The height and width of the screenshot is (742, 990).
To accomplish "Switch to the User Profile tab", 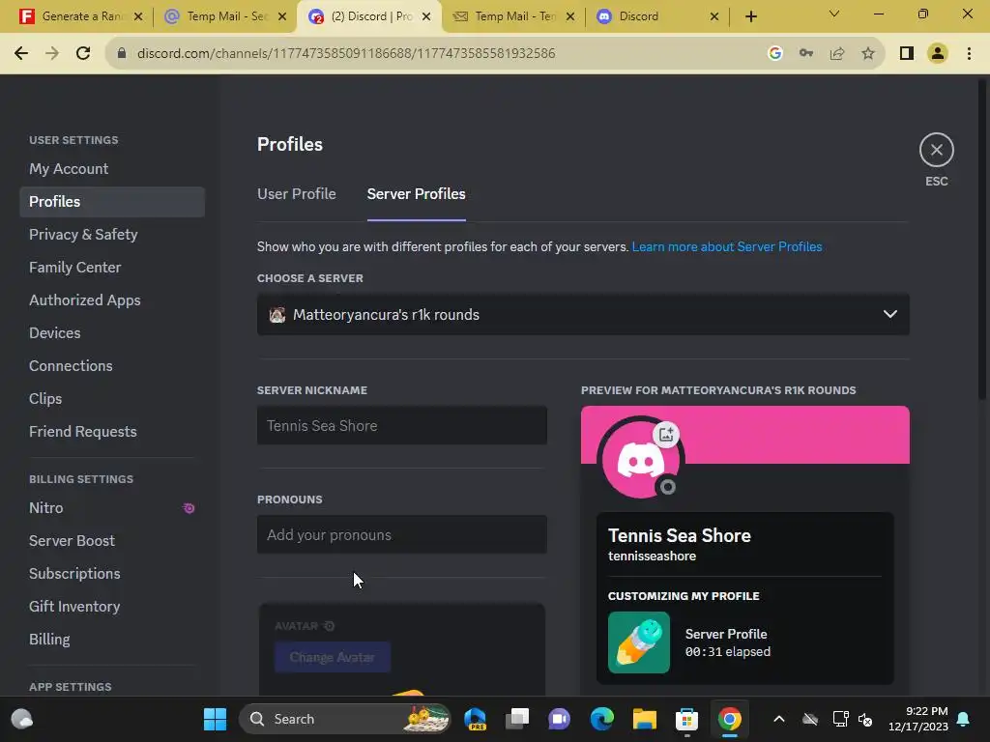I will 296,193.
